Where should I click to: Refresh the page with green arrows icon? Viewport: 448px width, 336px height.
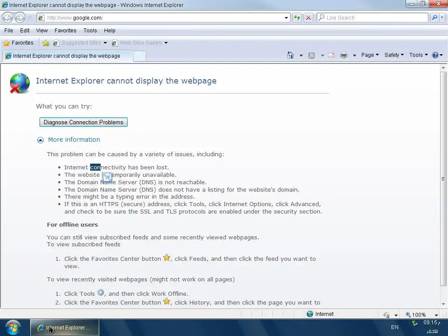click(297, 17)
